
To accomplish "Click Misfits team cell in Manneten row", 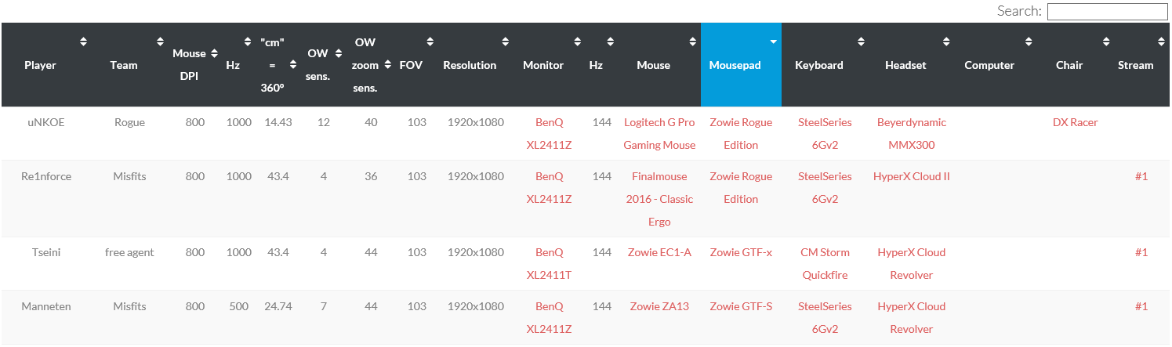I will tap(129, 306).
